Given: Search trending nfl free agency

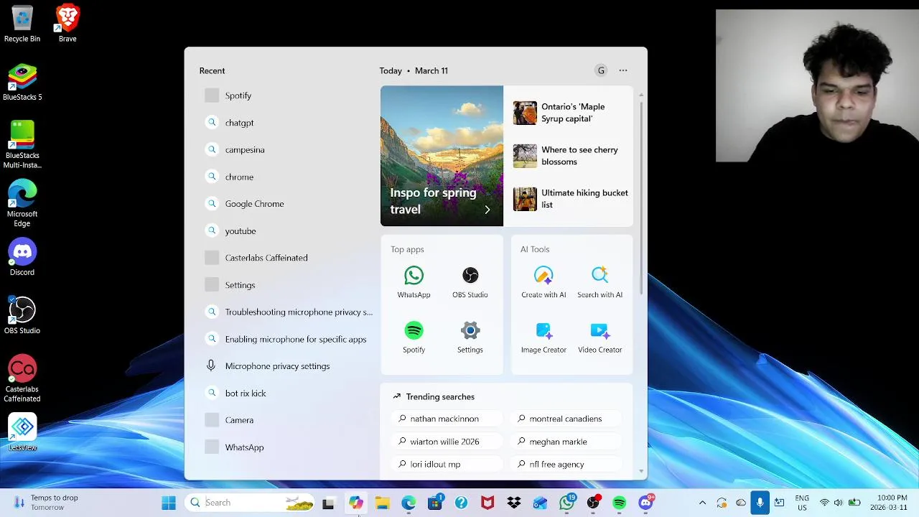Looking at the screenshot, I should pyautogui.click(x=565, y=465).
